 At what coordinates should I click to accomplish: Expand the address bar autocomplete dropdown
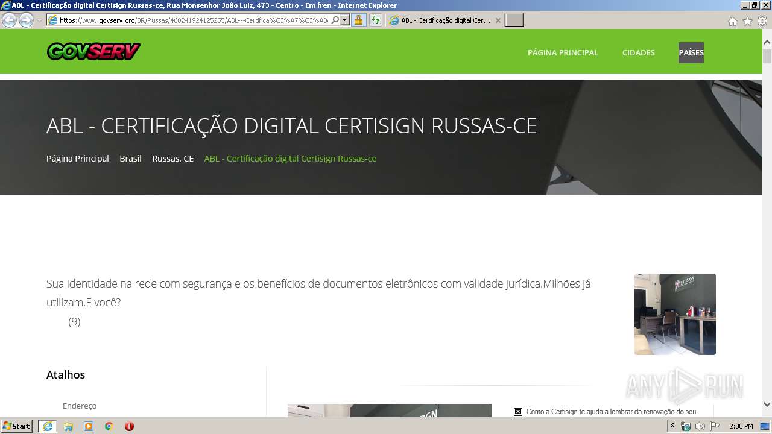(345, 20)
